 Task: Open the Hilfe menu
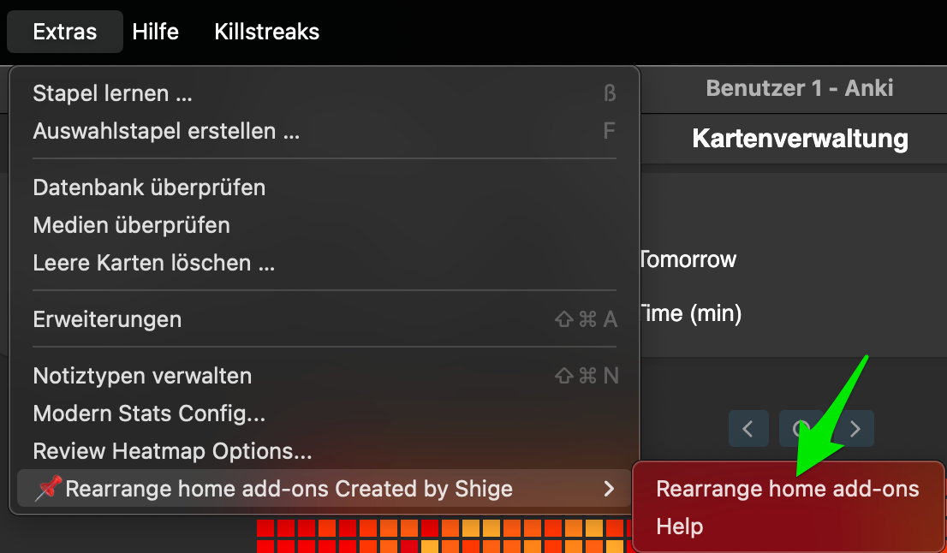(155, 33)
